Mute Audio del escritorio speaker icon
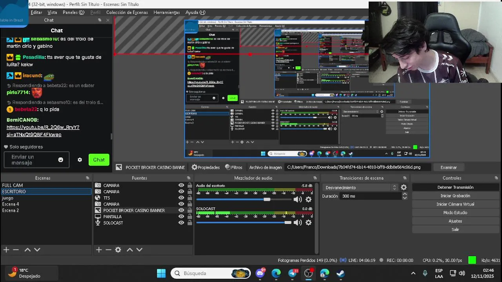Viewport: 502px width, 282px height. (x=298, y=200)
